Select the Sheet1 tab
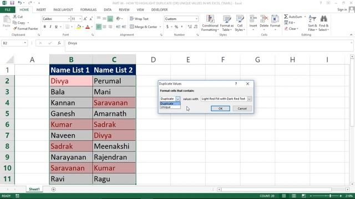Viewport: 355px width, 199px height. [x=34, y=189]
